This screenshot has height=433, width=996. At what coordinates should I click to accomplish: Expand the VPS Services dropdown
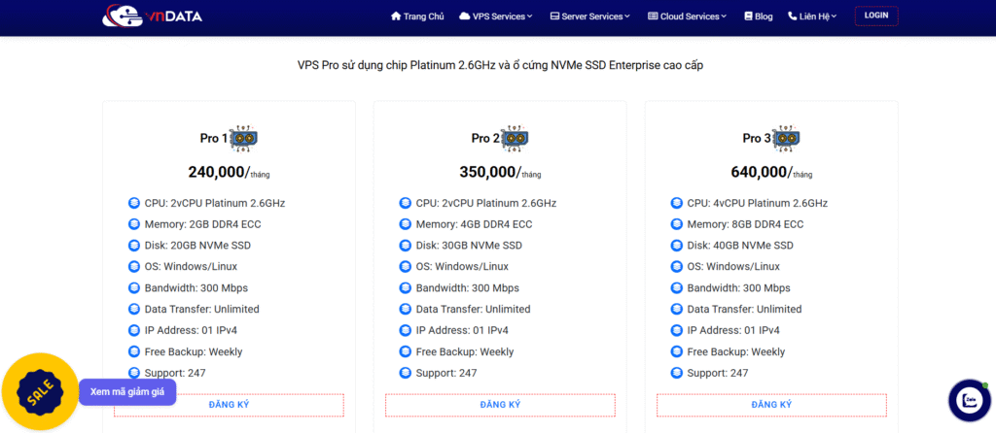pos(496,17)
